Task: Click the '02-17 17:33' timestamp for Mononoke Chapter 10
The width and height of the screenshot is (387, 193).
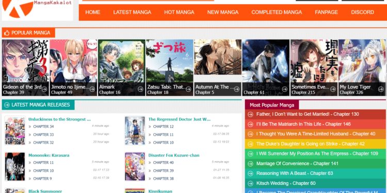Action: coord(101,170)
